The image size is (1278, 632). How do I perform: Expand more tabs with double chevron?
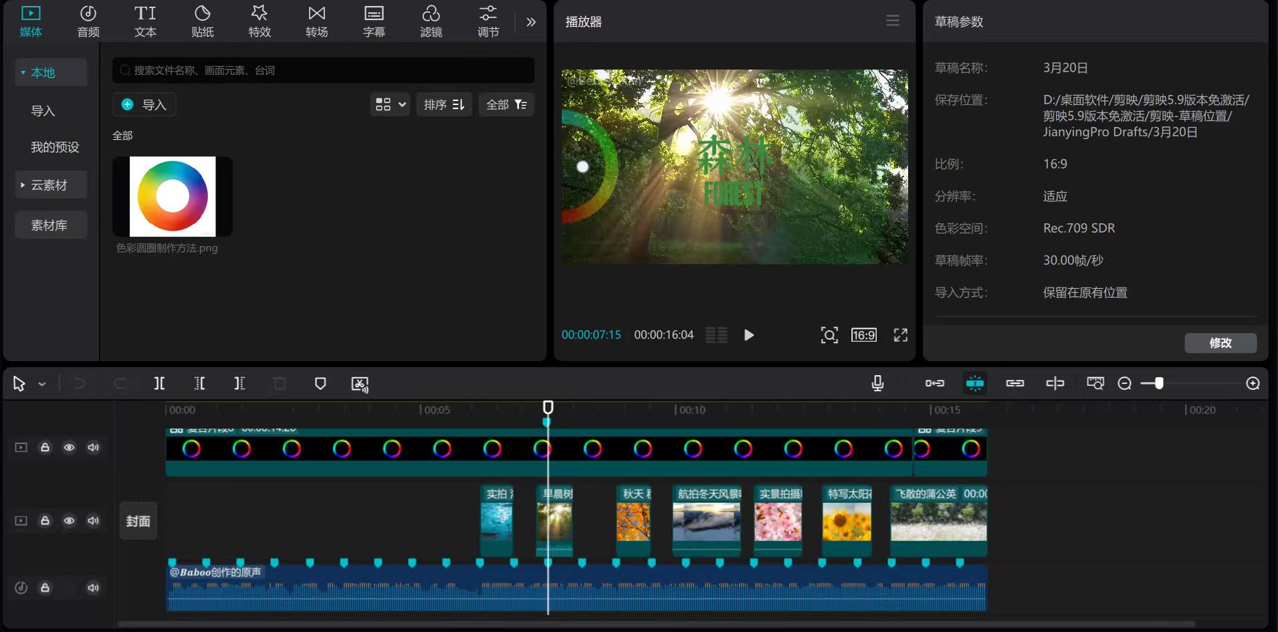click(x=531, y=22)
